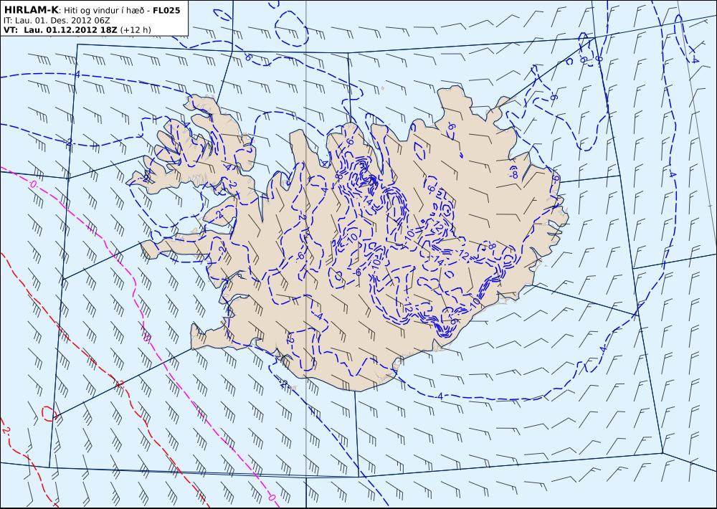Select the IT: Lau. 01. Des. 2012 06Z line
The height and width of the screenshot is (509, 717).
click(x=57, y=21)
